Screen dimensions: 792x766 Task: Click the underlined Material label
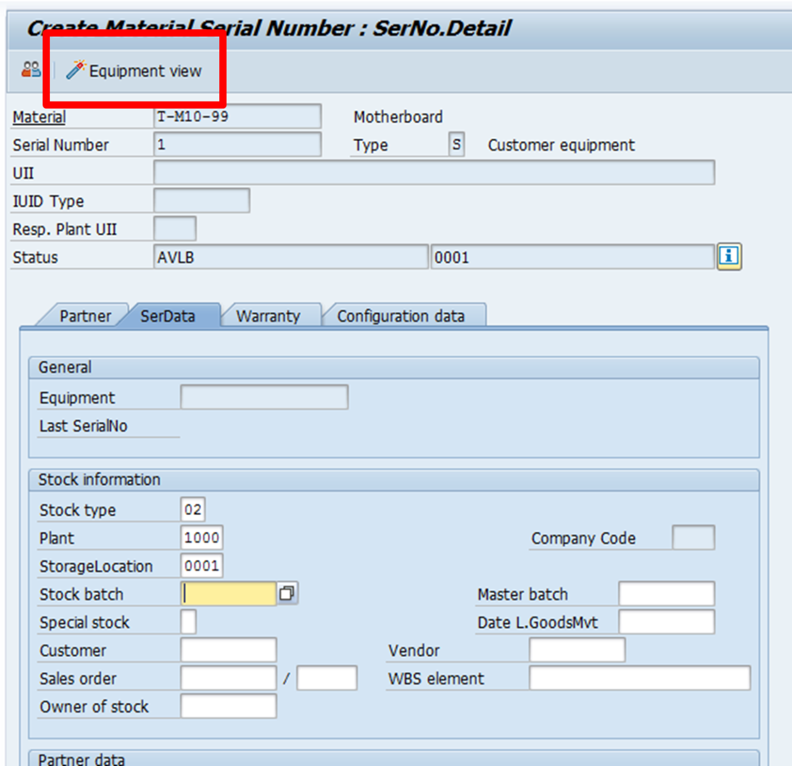coord(39,117)
